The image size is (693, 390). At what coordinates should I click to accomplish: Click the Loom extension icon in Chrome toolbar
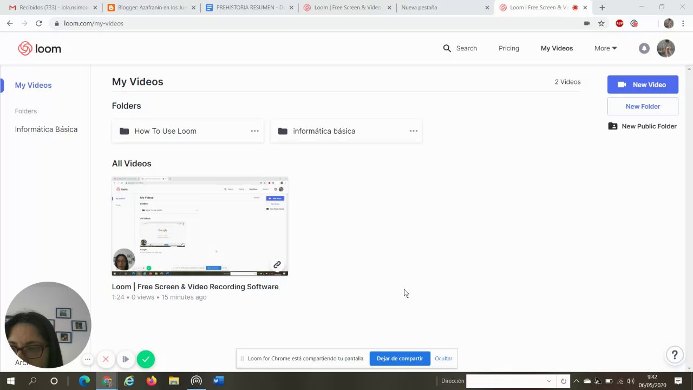click(634, 23)
